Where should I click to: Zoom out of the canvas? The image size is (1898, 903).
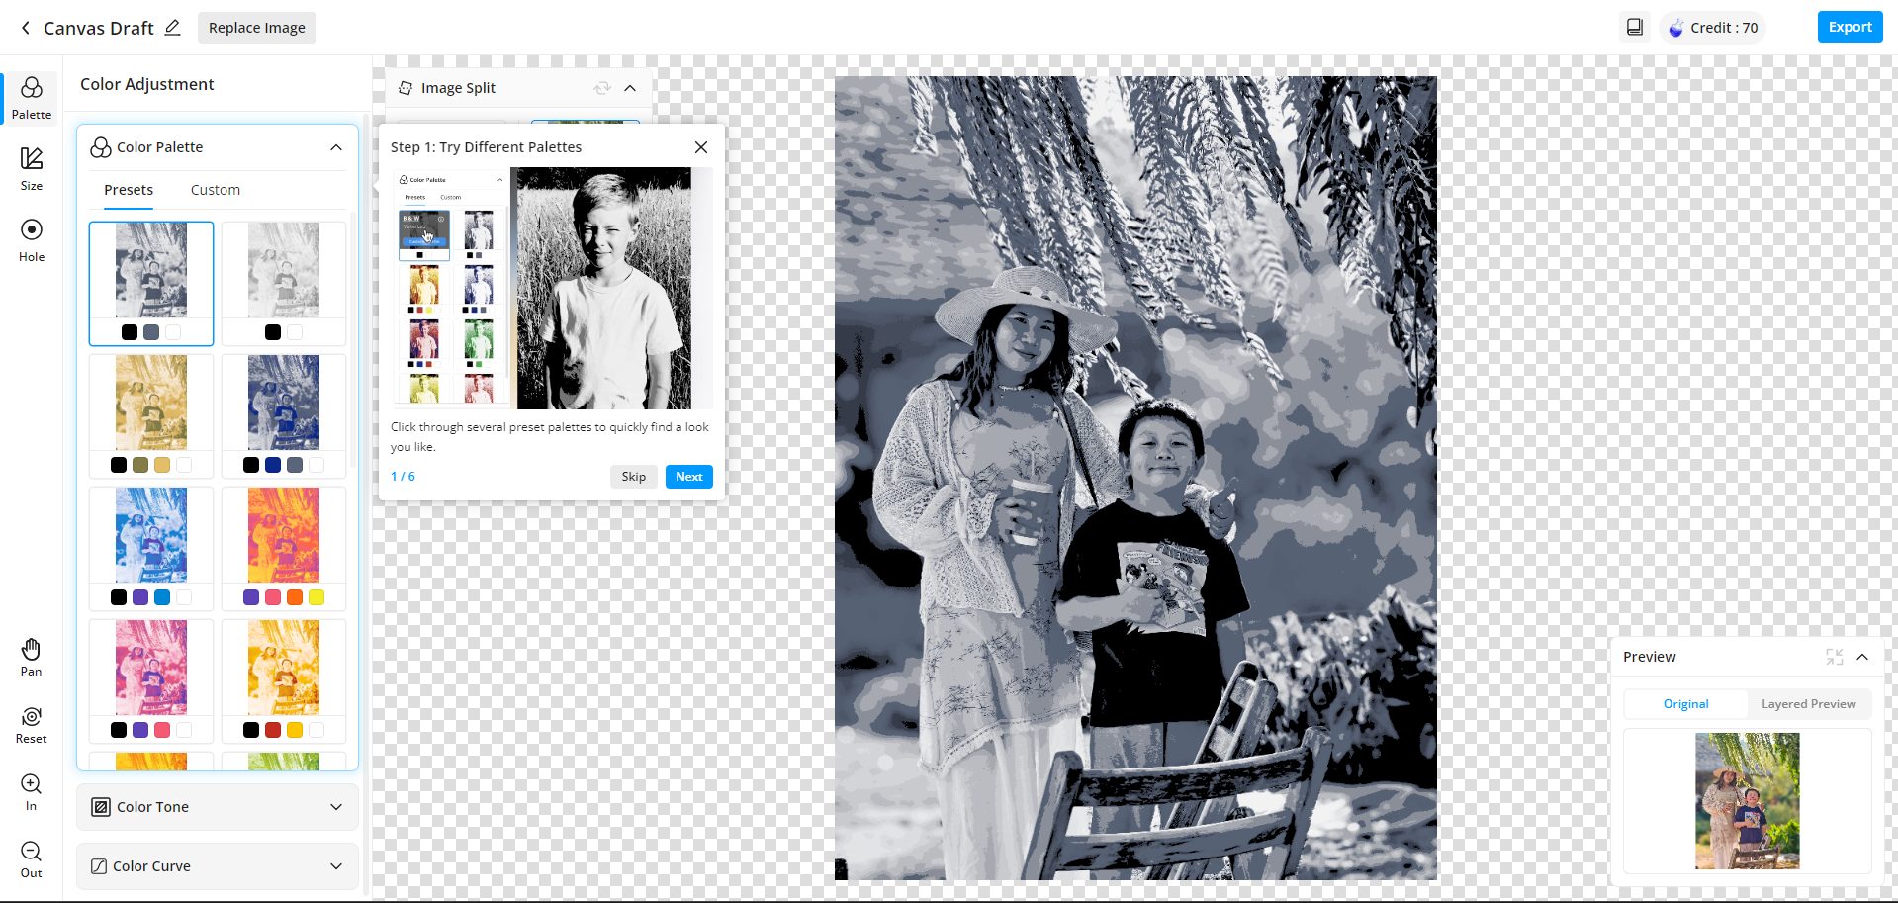32,858
